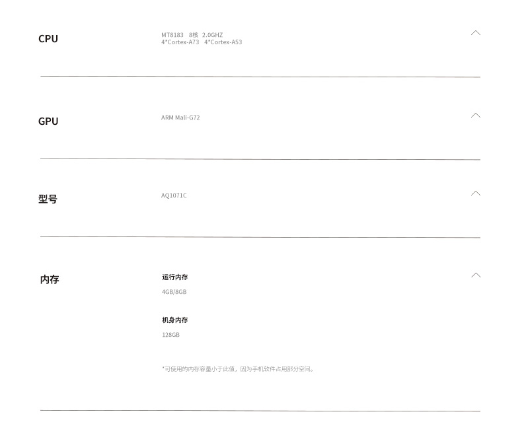The height and width of the screenshot is (422, 522).
Task: Click the 128GB storage value
Action: (170, 335)
